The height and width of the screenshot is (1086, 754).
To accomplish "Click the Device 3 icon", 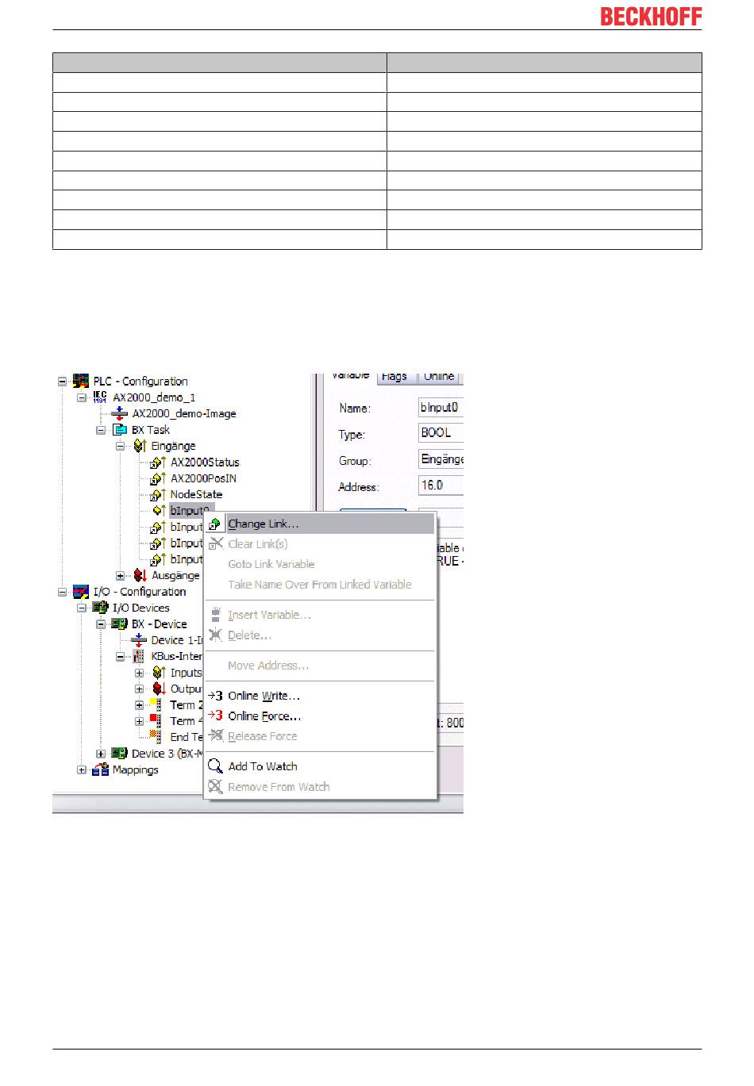I will point(119,754).
